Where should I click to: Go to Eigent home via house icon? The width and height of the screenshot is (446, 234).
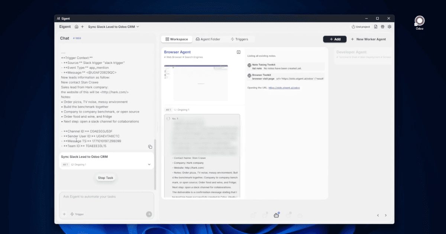[76, 27]
